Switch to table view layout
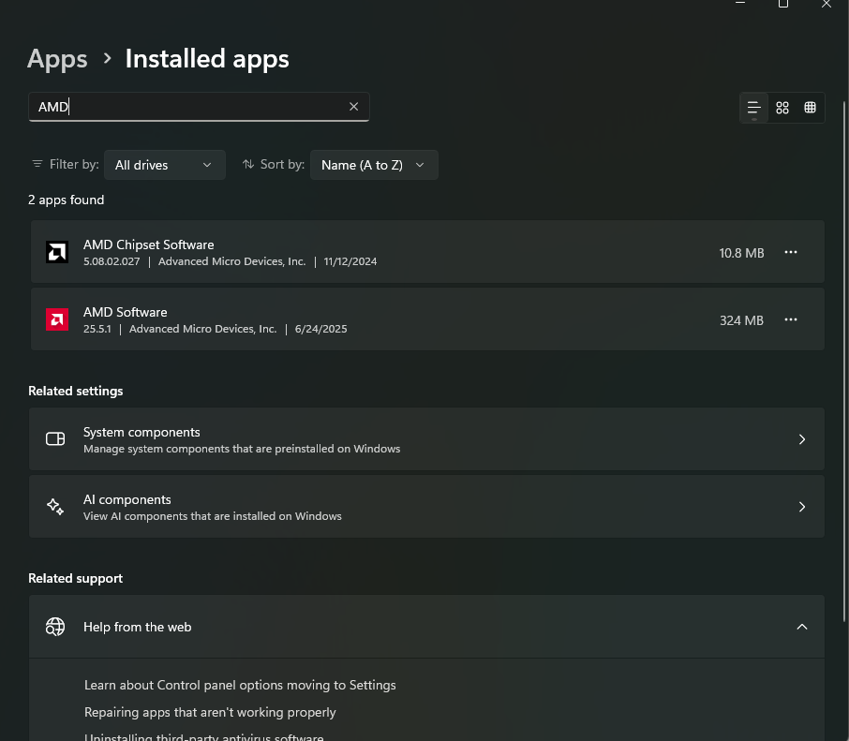 tap(810, 108)
